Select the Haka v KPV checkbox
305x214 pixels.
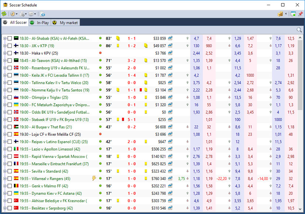[10, 53]
